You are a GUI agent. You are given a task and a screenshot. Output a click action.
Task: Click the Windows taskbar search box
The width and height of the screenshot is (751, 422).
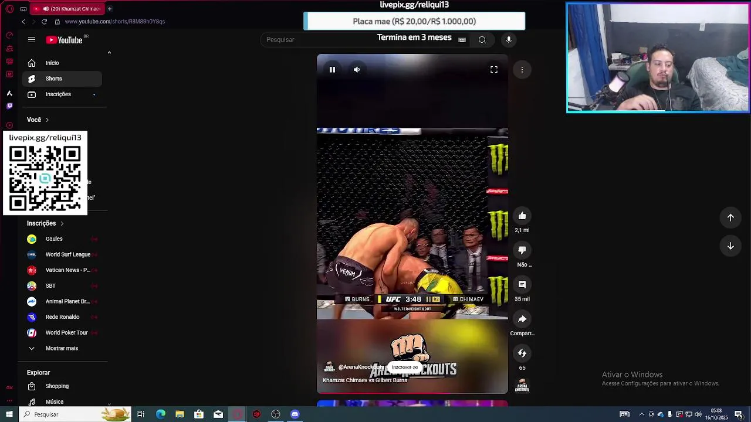76,414
